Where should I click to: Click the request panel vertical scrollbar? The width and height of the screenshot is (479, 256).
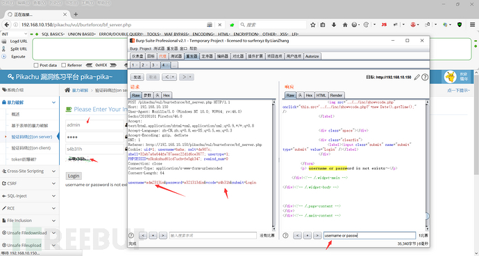pyautogui.click(x=274, y=165)
